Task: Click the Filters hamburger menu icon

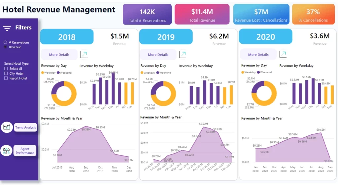Action: click(x=7, y=28)
